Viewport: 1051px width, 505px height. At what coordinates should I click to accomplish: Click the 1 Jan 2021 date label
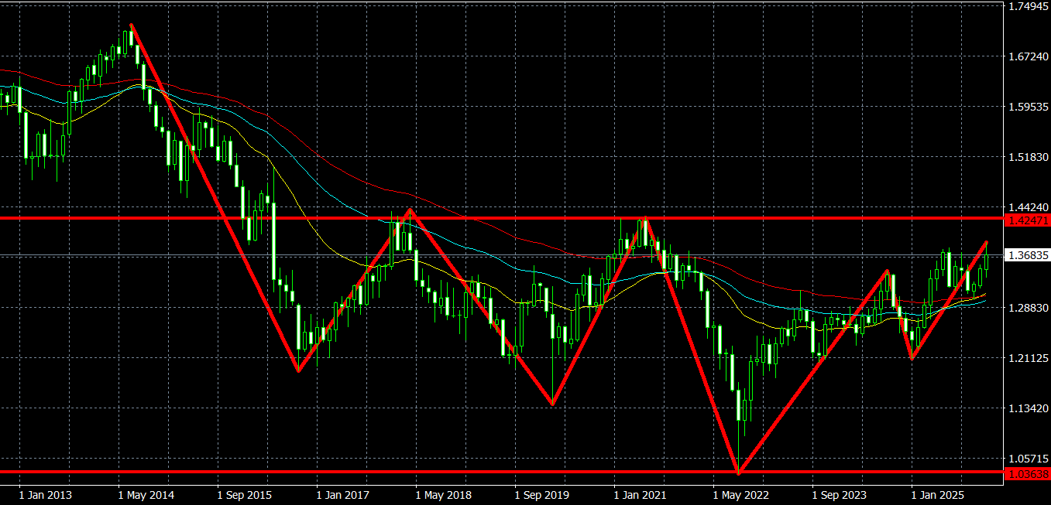[643, 493]
